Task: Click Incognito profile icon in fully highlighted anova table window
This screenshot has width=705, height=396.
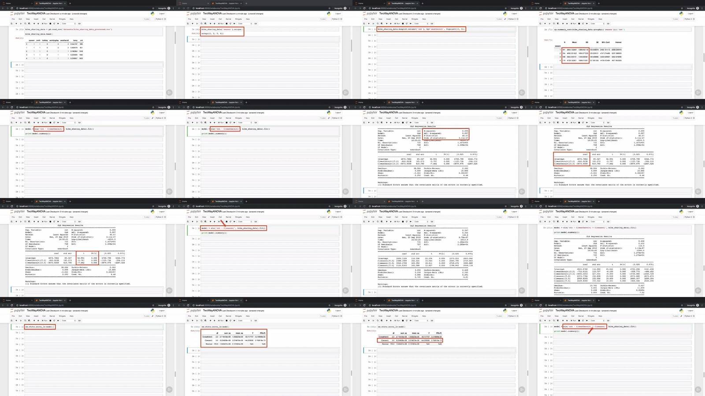Action: [345, 305]
